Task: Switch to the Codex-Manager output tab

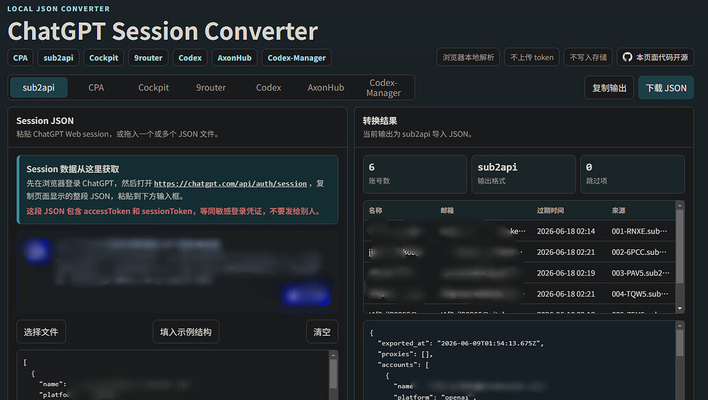Action: (x=383, y=88)
